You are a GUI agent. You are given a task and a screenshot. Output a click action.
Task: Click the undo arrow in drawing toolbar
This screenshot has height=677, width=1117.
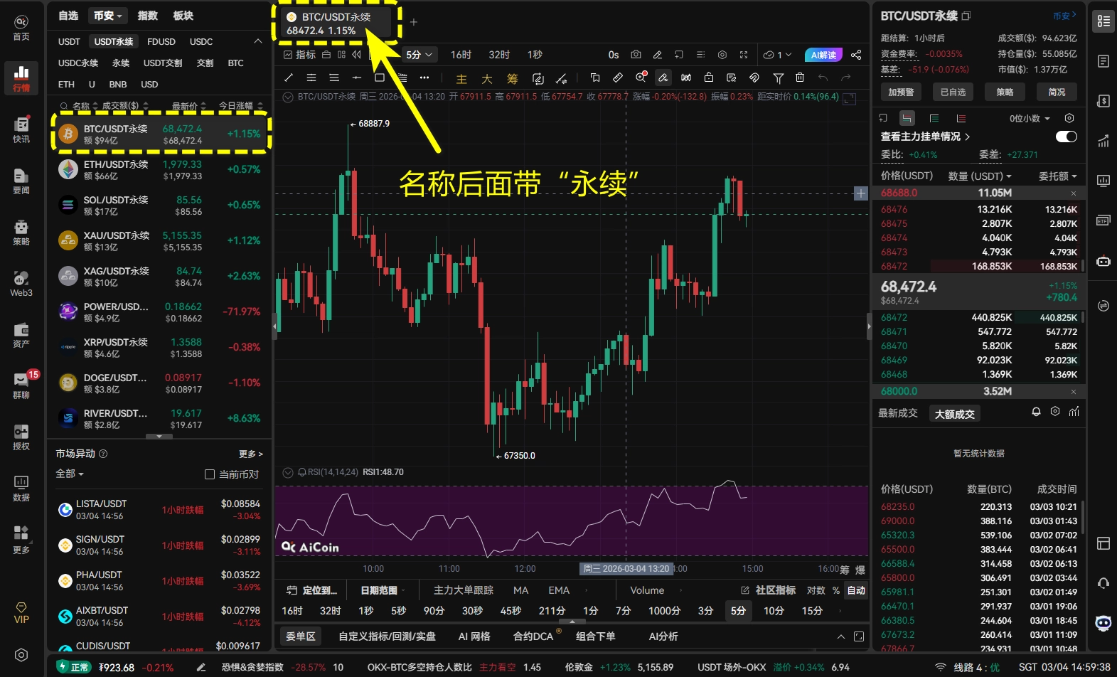(x=823, y=78)
